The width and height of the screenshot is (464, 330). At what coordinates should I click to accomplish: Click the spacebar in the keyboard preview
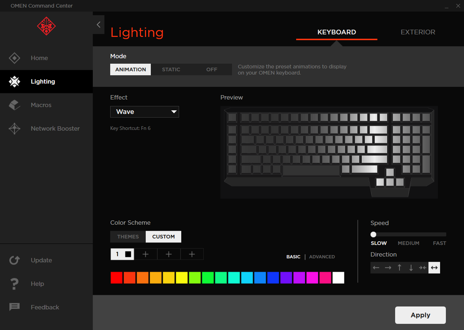[x=311, y=170]
